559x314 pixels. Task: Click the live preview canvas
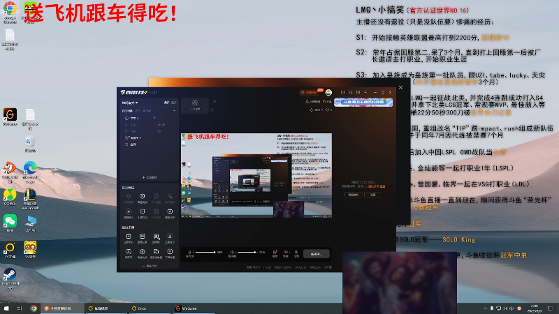point(256,175)
